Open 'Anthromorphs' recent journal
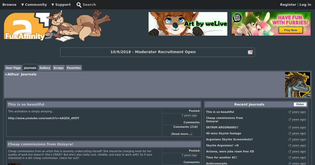The image size is (315, 165). (x=217, y=163)
